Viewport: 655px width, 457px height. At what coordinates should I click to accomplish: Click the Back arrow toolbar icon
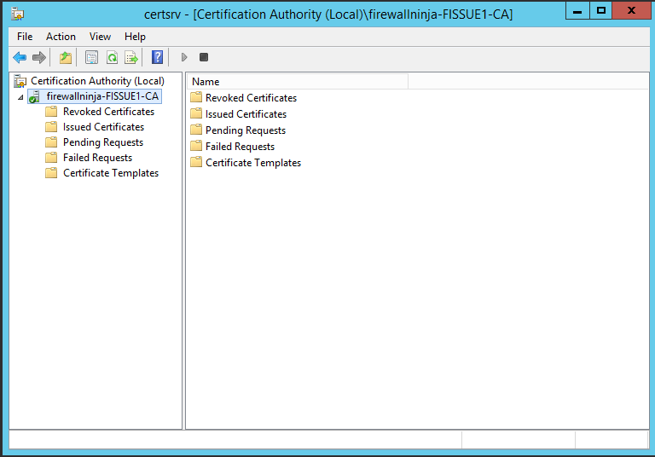tap(20, 57)
